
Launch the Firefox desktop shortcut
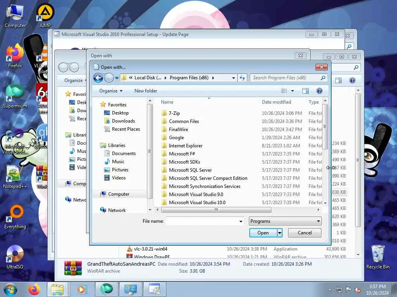click(x=15, y=56)
